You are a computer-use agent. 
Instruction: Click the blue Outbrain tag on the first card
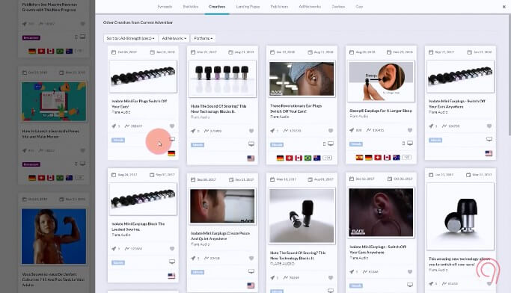click(x=118, y=141)
